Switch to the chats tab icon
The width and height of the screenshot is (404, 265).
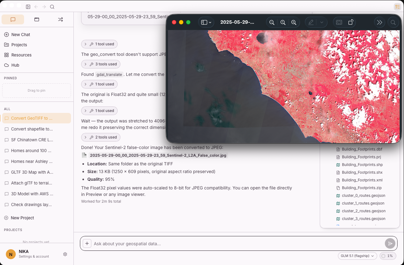pyautogui.click(x=13, y=19)
